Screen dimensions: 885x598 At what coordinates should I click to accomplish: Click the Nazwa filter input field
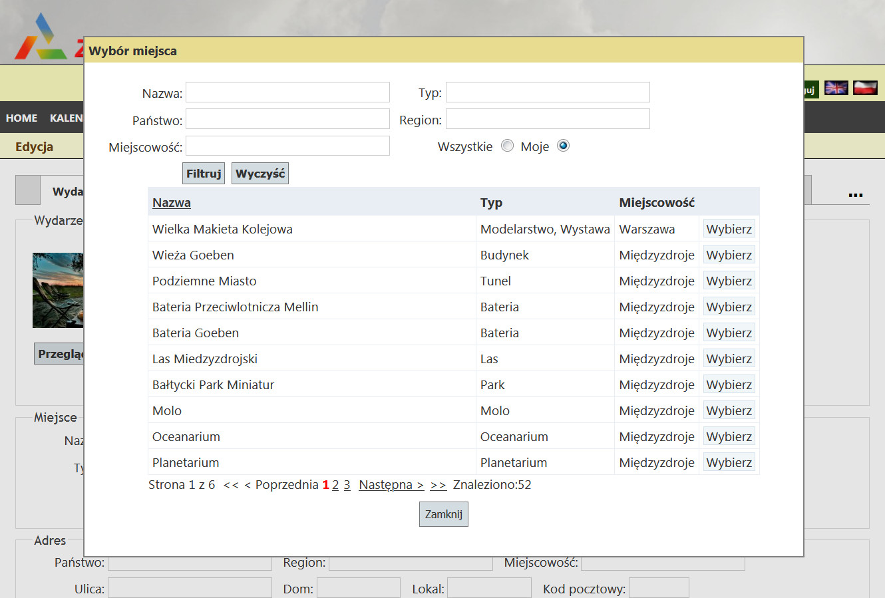(287, 92)
